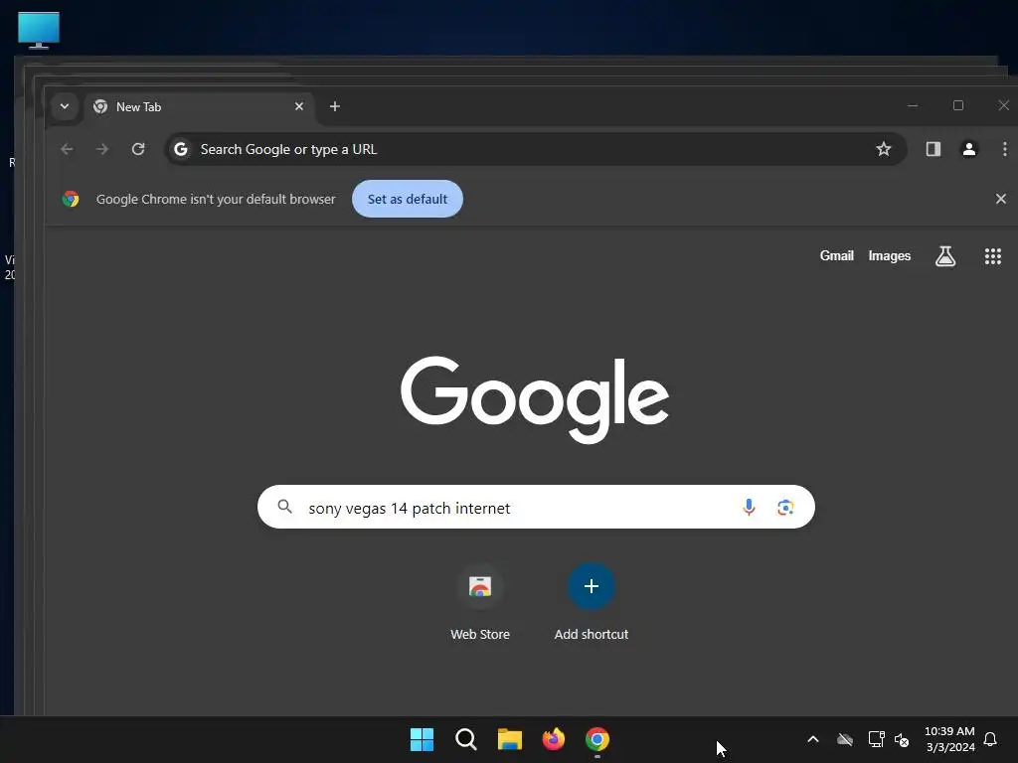Close the New Tab tab
1018x763 pixels.
tap(299, 106)
